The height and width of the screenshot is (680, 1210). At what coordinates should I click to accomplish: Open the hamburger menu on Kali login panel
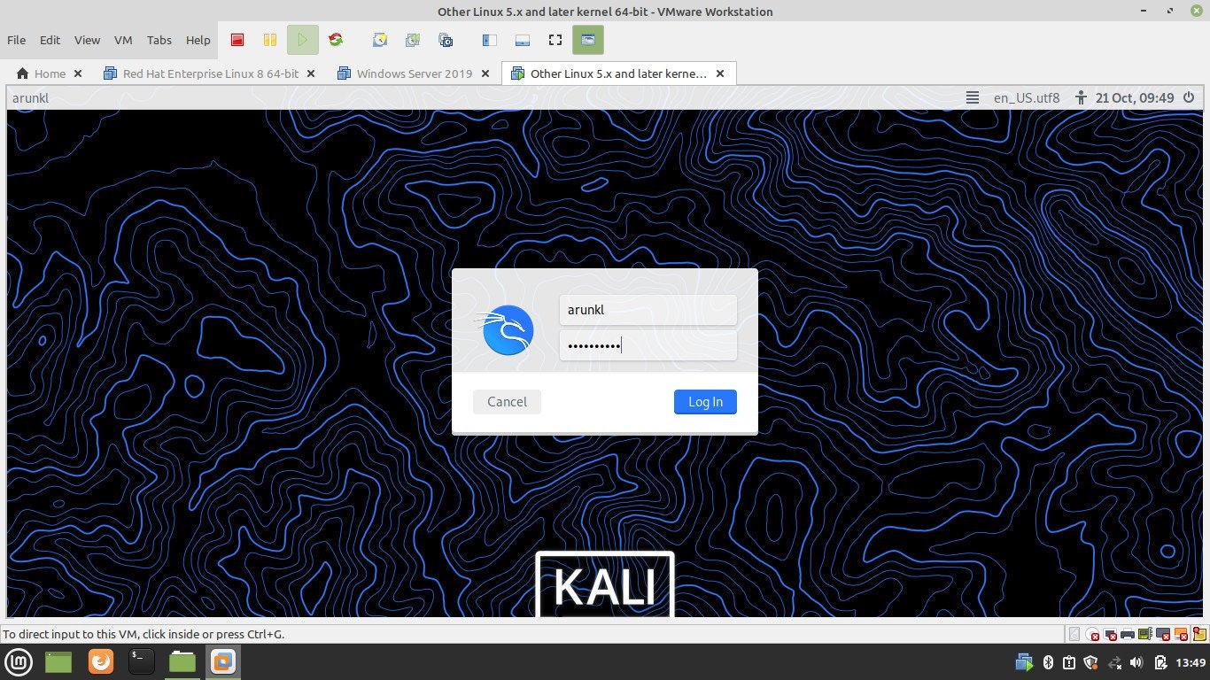[972, 97]
